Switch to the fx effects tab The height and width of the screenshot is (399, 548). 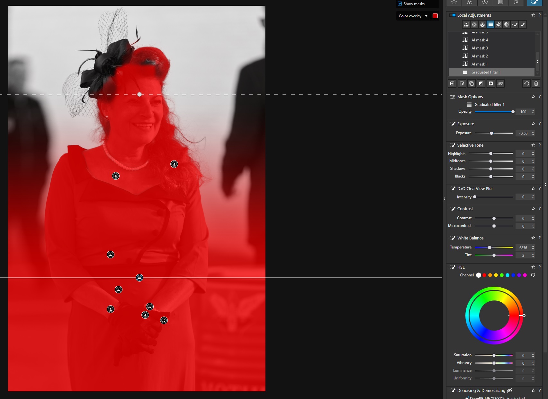516,3
